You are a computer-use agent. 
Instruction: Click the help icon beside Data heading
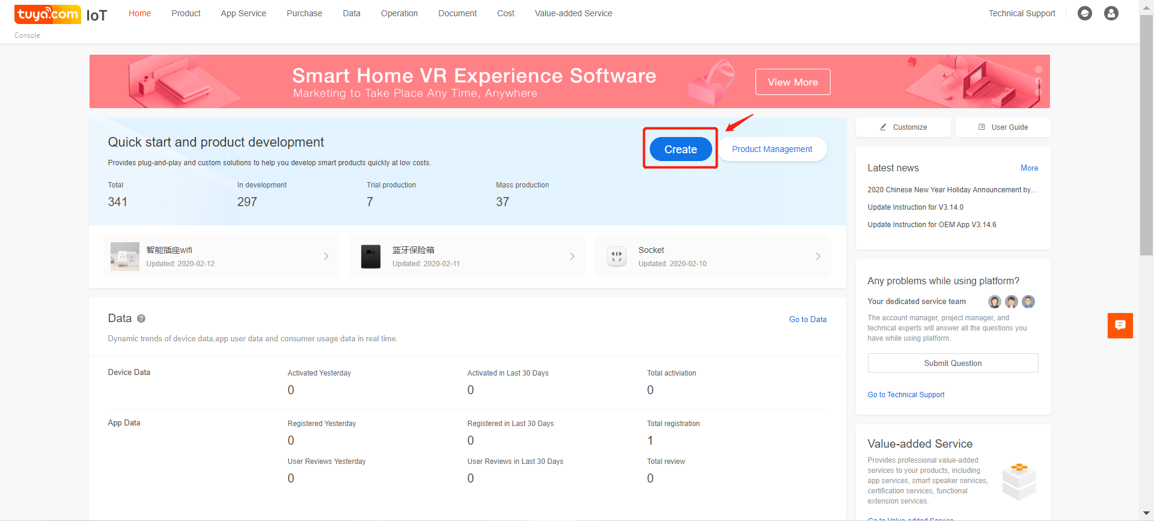141,318
